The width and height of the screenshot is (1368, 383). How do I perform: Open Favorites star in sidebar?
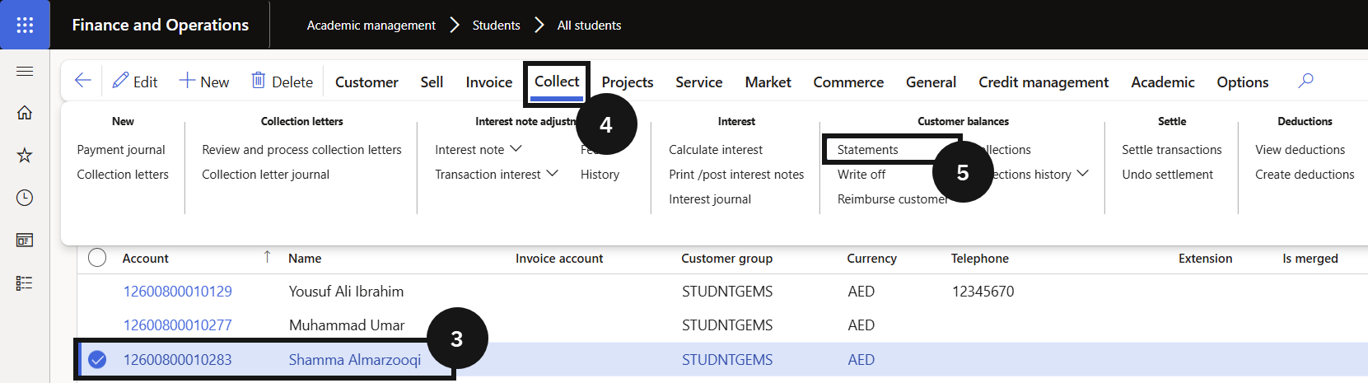[25, 155]
